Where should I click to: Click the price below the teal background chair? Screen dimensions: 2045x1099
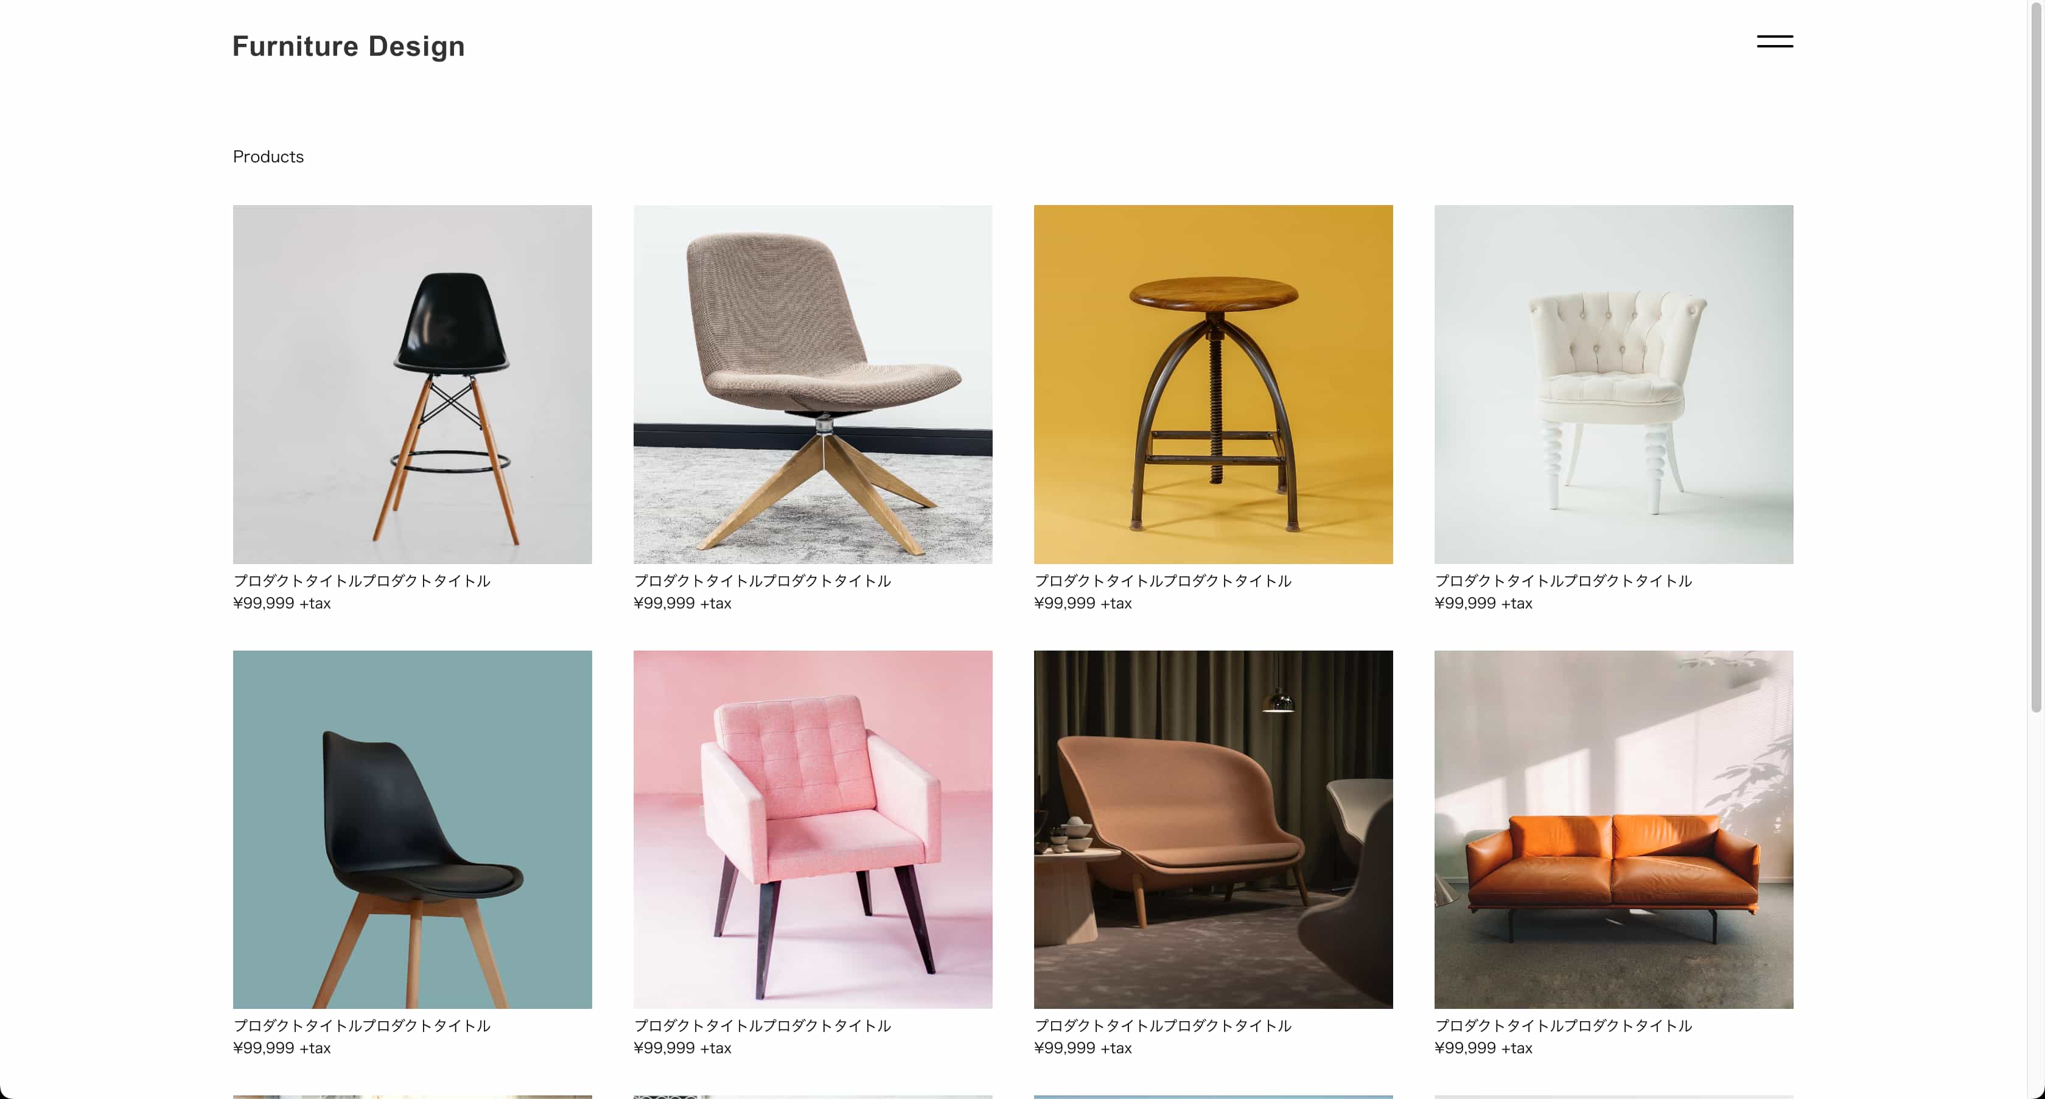pyautogui.click(x=282, y=1048)
